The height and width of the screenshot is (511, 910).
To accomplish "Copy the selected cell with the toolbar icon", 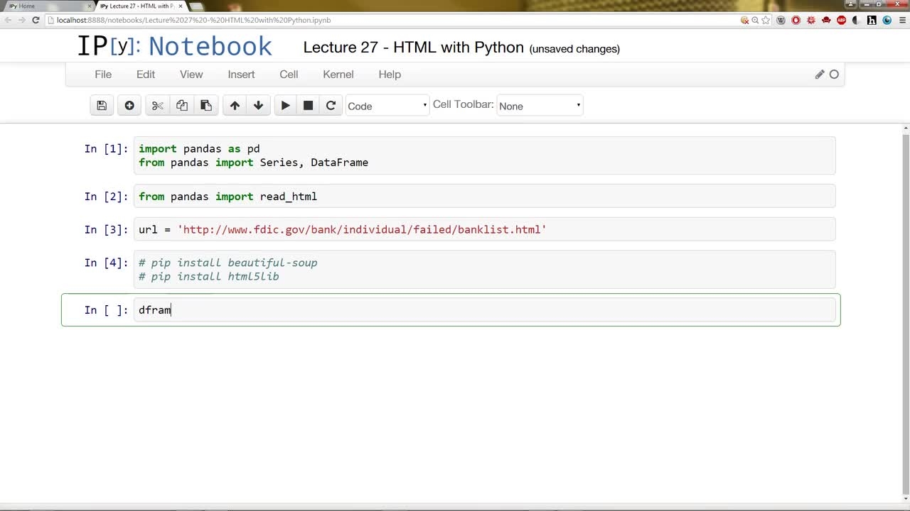I will coord(182,106).
